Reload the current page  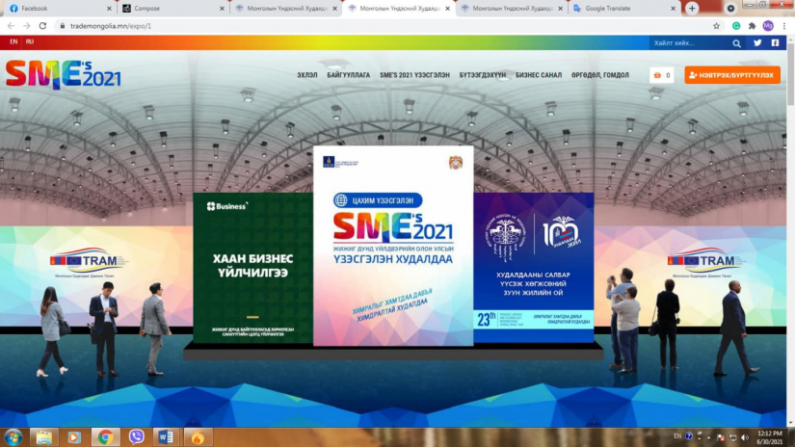(42, 26)
